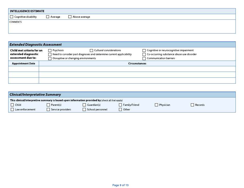The height and width of the screenshot is (188, 244).
Task: Select the Above average checkbox
Action: pos(70,16)
